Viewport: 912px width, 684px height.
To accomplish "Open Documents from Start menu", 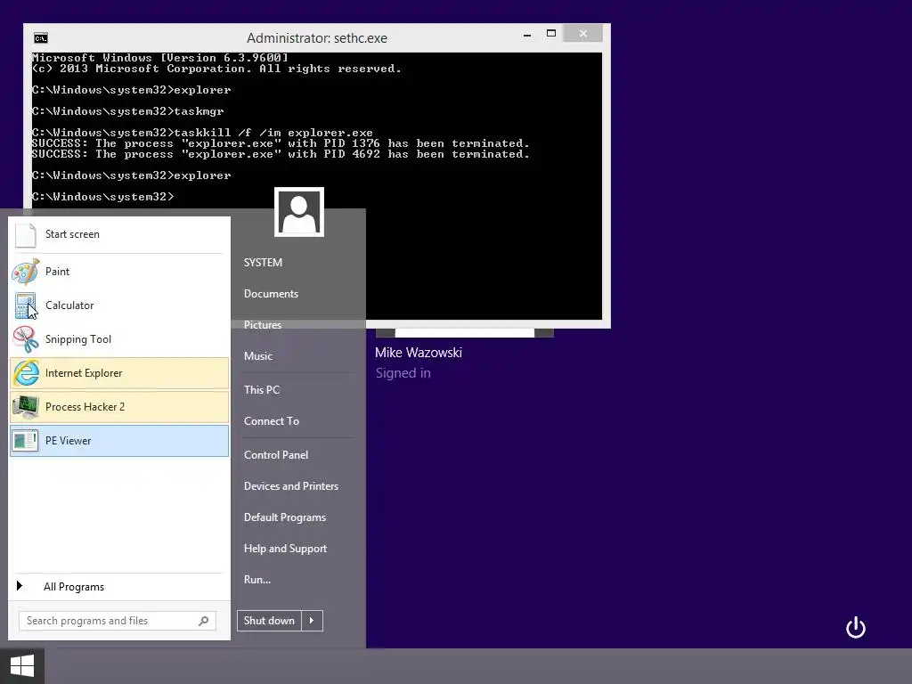I will pos(271,294).
